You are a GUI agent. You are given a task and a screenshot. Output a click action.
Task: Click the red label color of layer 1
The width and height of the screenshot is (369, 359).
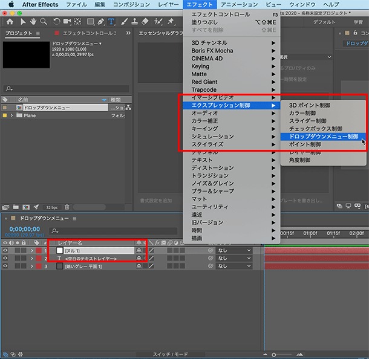click(39, 251)
